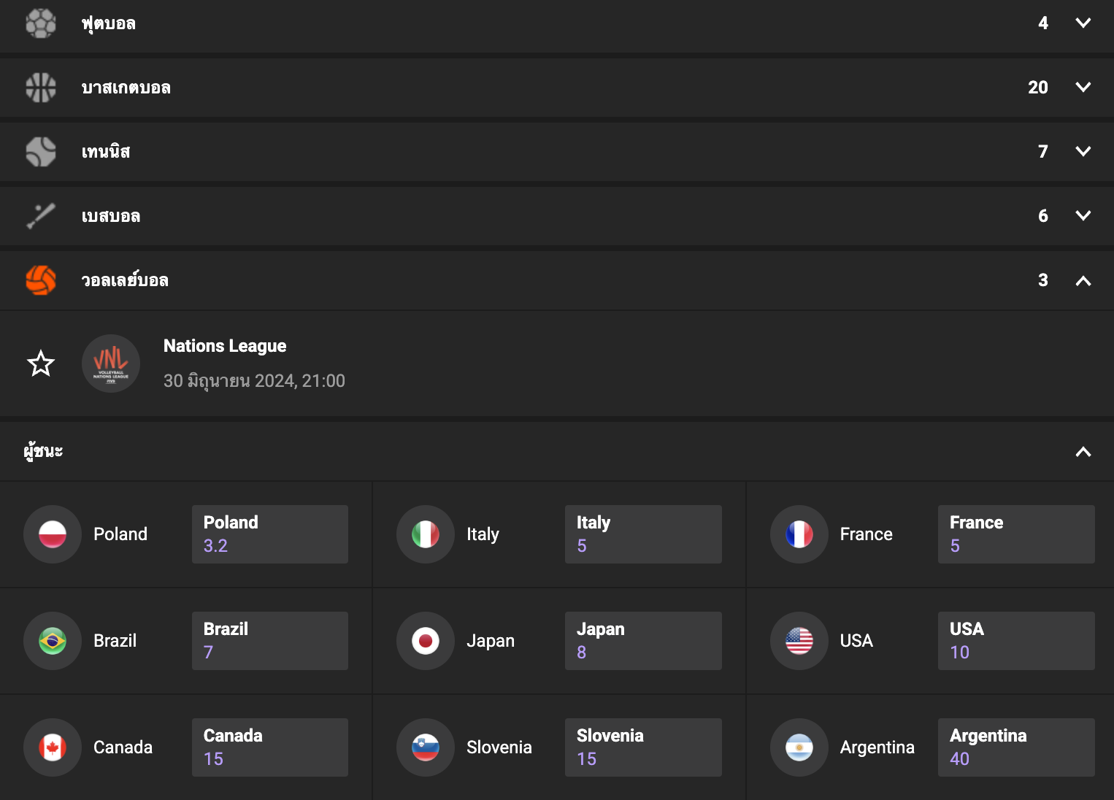The image size is (1114, 800).
Task: Favorite the Nations League event with star
Action: click(x=41, y=364)
